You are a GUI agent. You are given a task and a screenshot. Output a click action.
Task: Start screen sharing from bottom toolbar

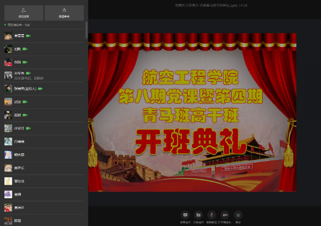185,214
